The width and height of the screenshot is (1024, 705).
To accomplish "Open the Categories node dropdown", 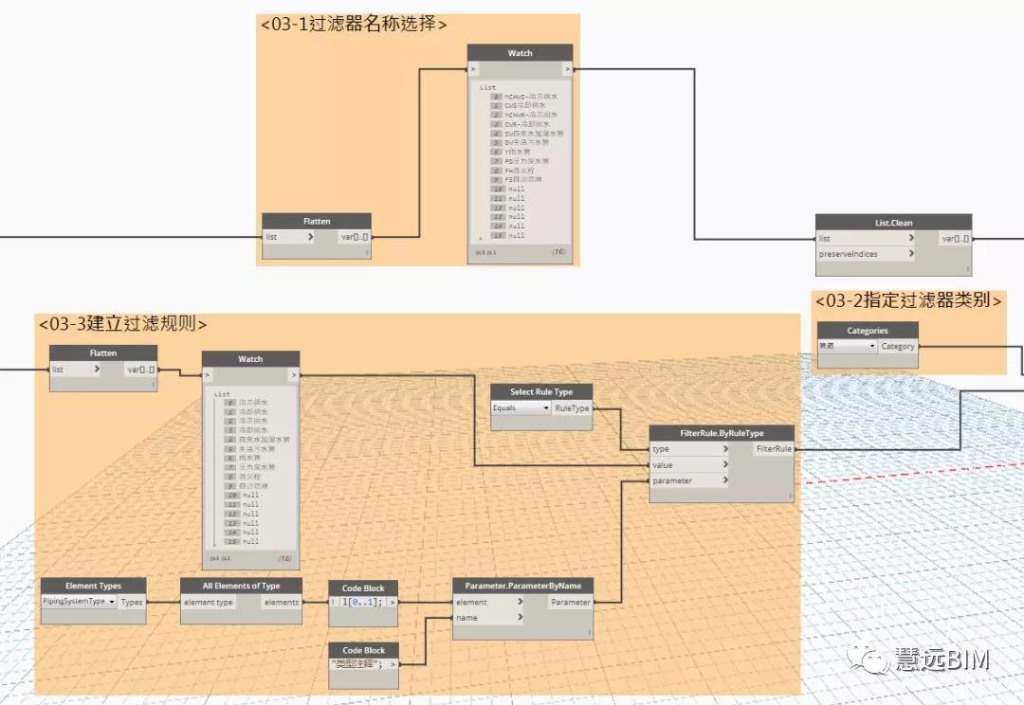I will coord(847,346).
